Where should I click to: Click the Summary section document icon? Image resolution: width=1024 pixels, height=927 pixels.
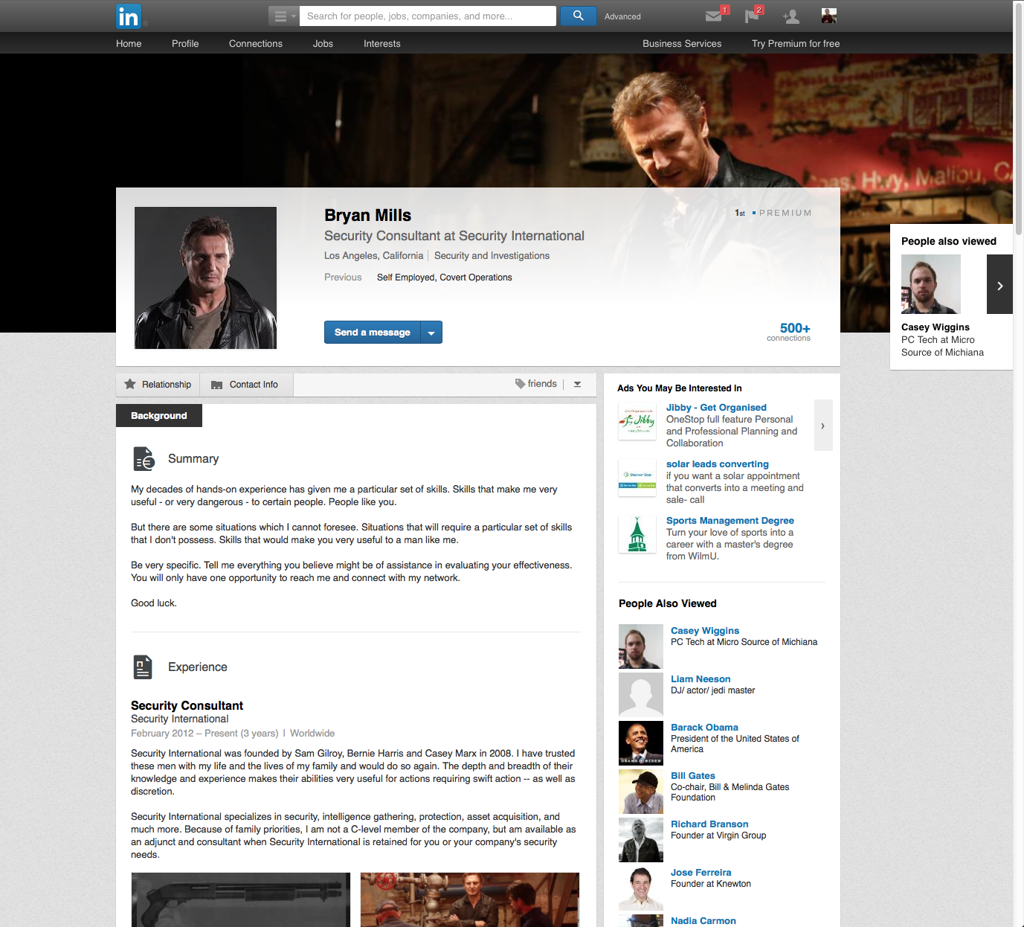coord(144,459)
